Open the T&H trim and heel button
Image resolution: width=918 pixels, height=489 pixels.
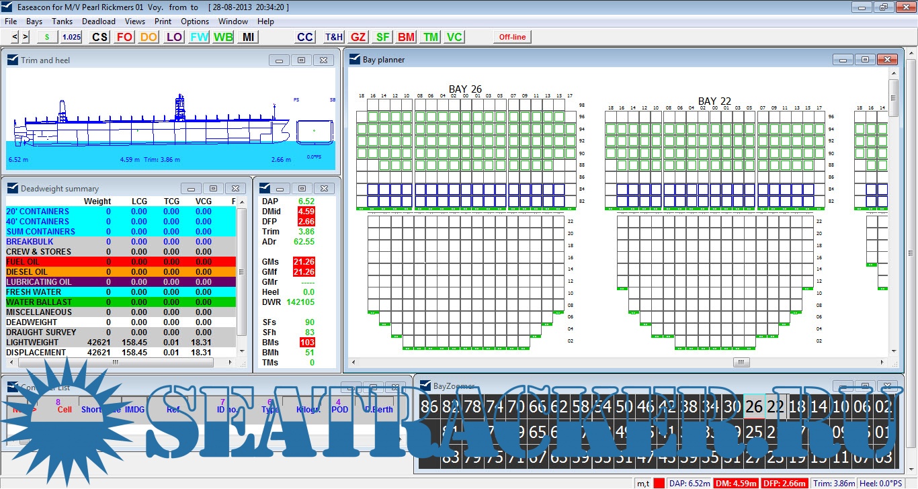(x=334, y=37)
